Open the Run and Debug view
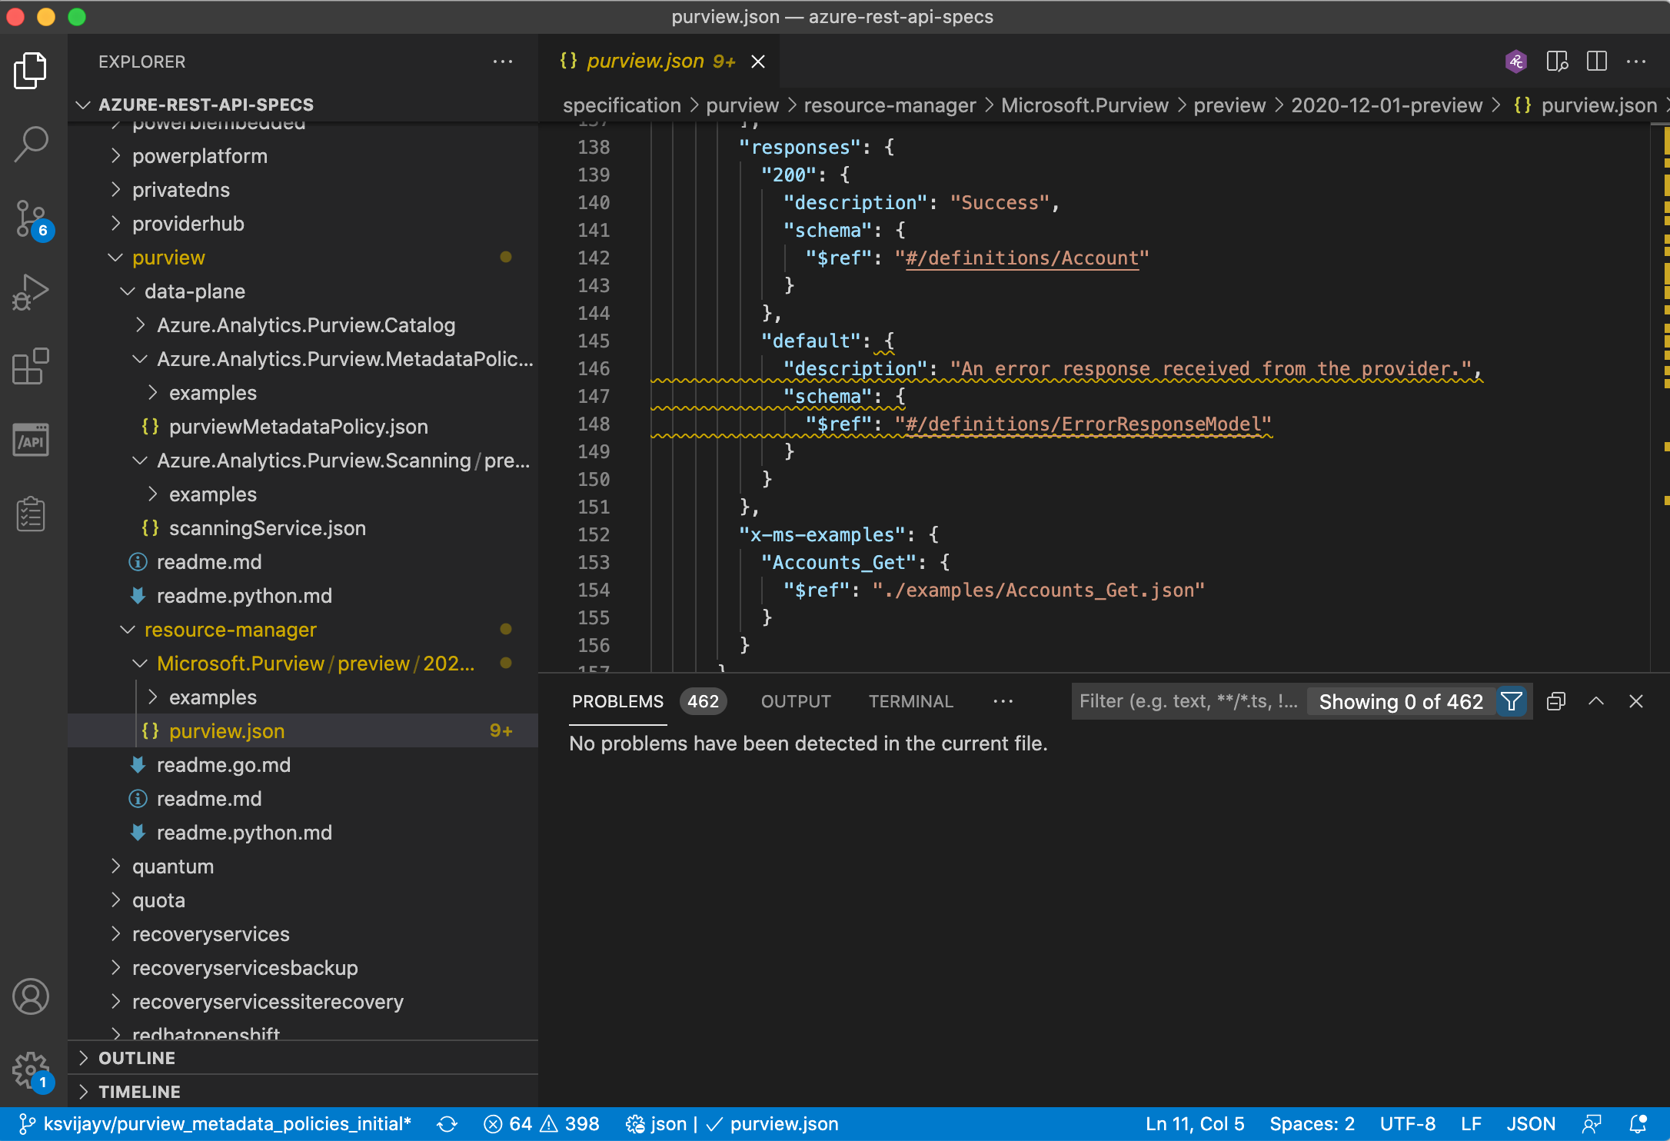 click(31, 292)
